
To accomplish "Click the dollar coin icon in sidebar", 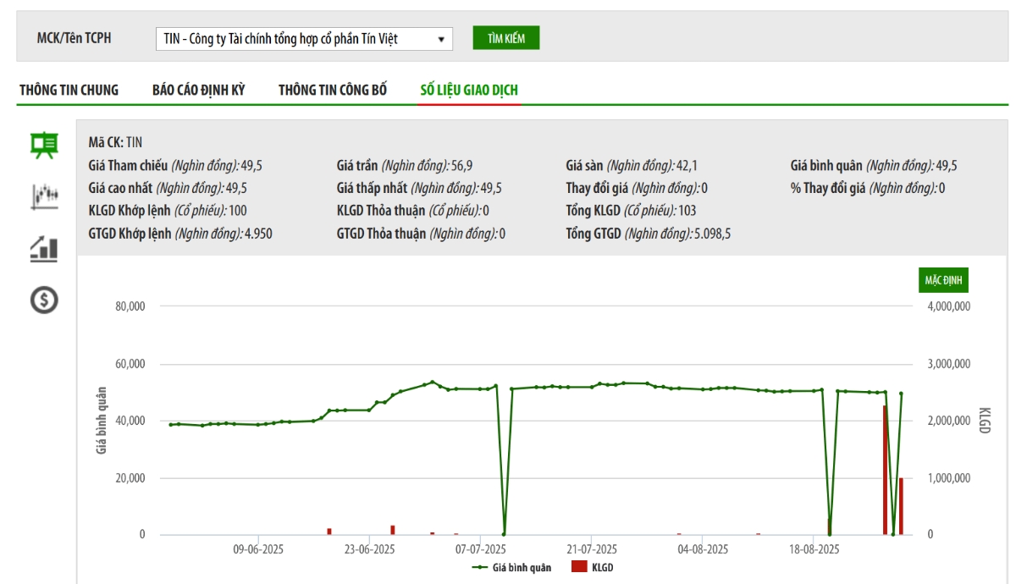I will [44, 299].
